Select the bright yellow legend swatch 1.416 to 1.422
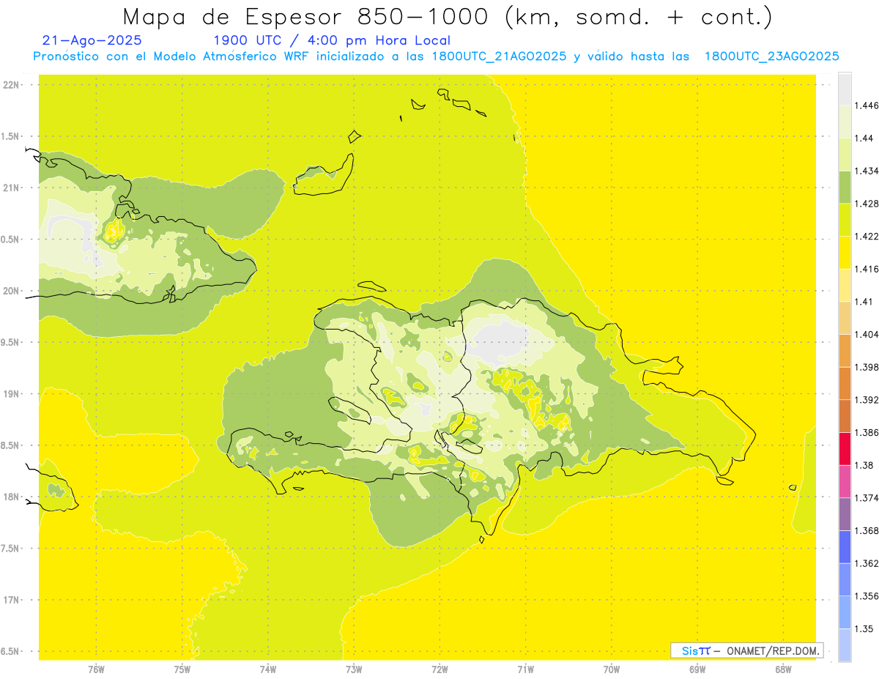This screenshot has width=879, height=679. (845, 252)
